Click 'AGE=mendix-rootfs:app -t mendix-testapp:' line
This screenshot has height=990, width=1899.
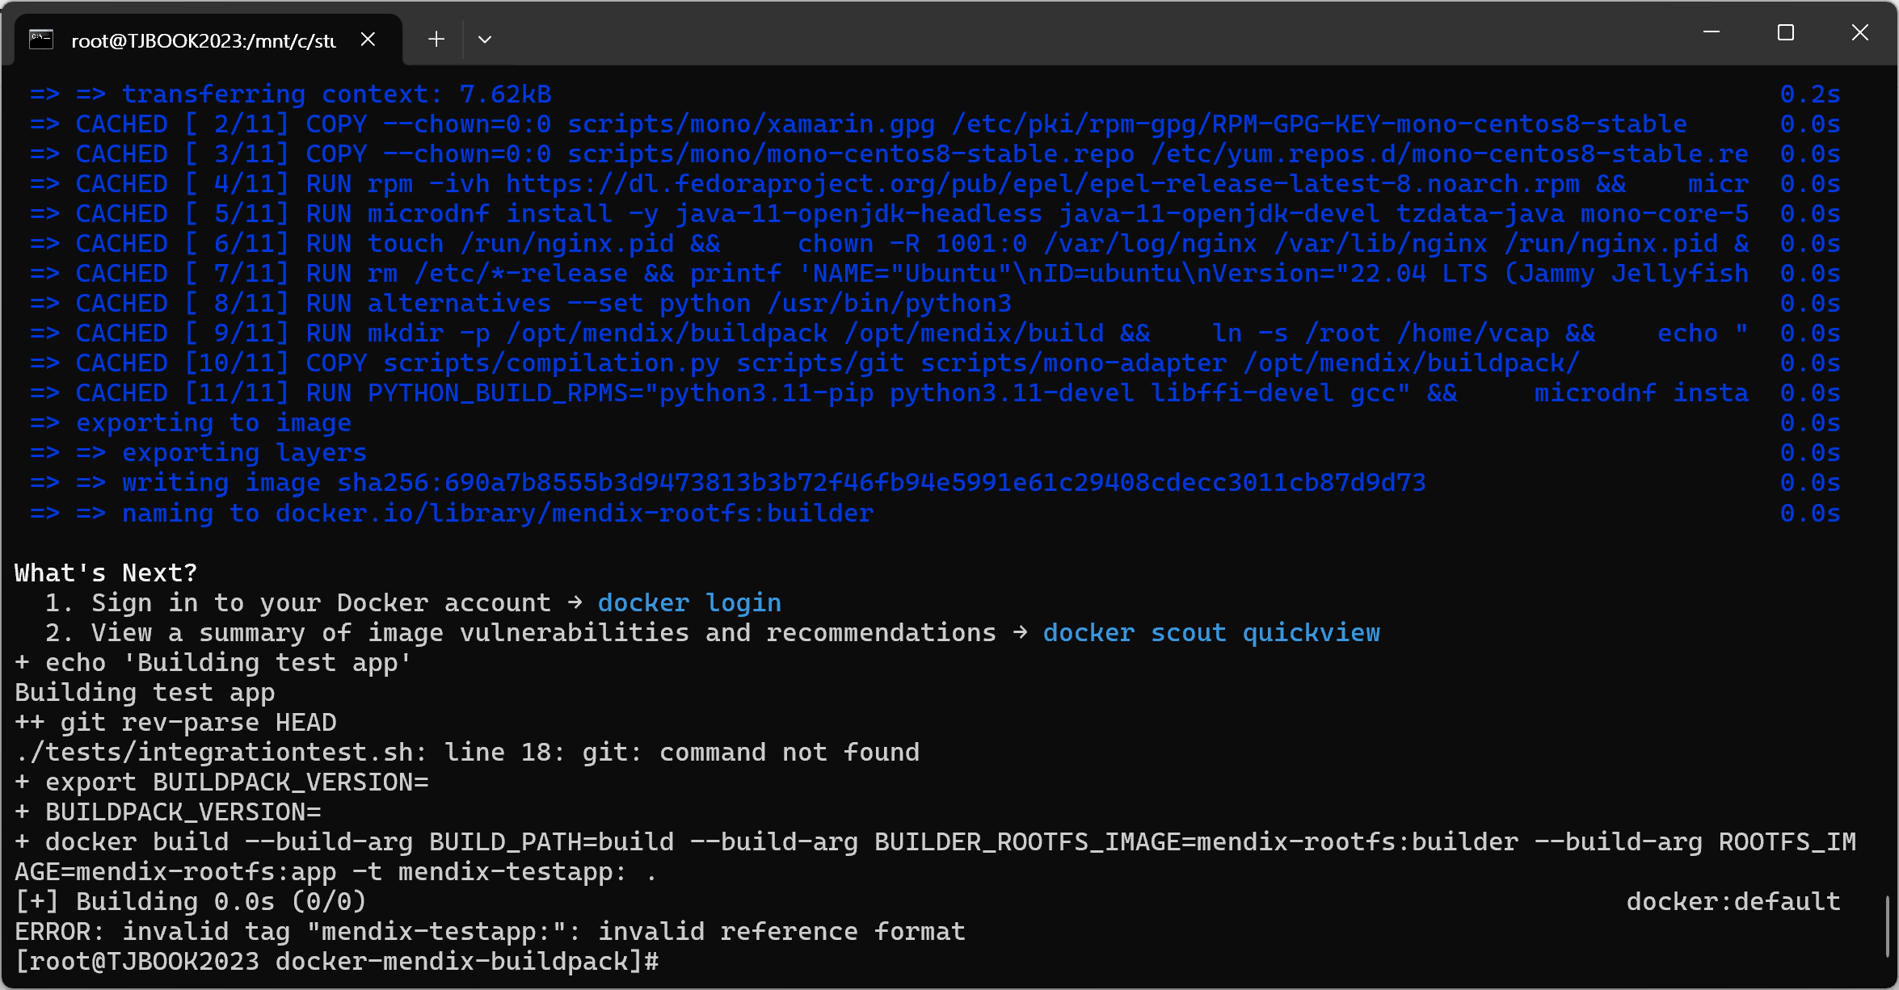pos(335,871)
